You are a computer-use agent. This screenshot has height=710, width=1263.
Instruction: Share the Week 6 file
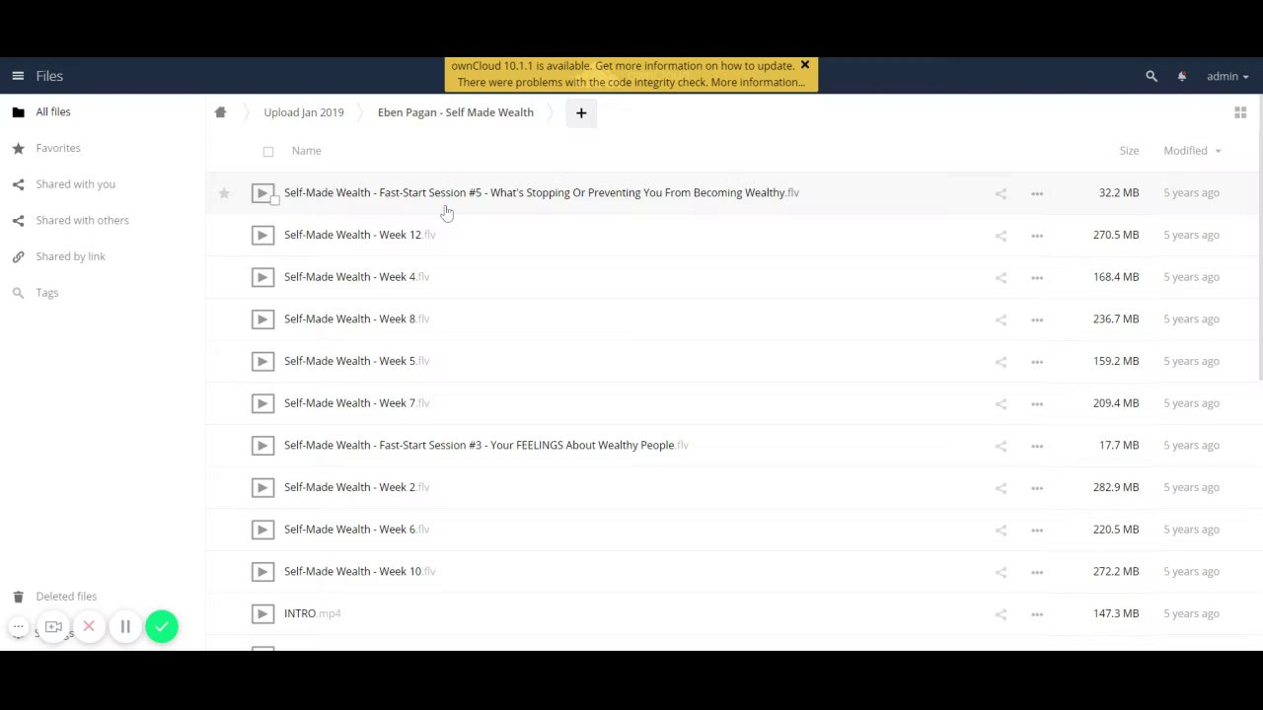pos(1001,531)
